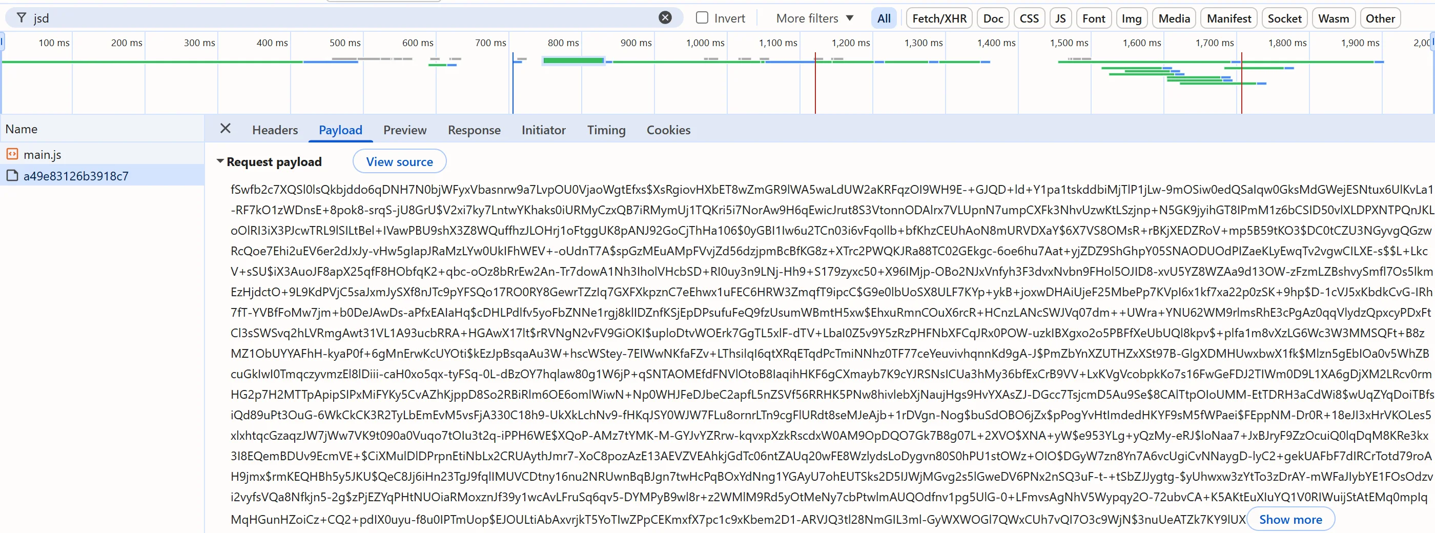Filter by CSS requests
Viewport: 1435px width, 533px height.
[1029, 18]
